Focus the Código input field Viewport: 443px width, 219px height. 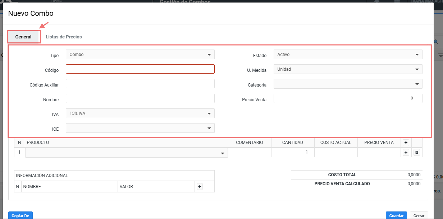tap(140, 69)
